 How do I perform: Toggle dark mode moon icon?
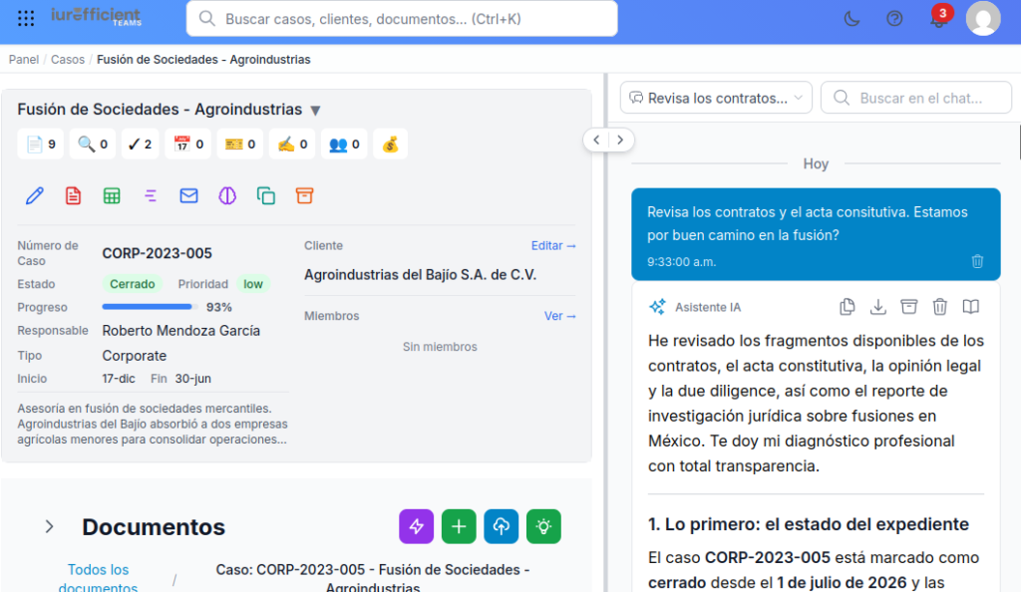click(x=851, y=19)
